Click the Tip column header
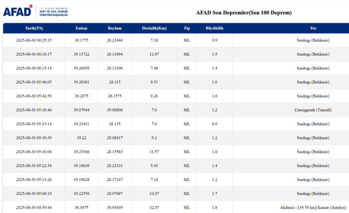The height and width of the screenshot is (213, 349). [x=187, y=28]
